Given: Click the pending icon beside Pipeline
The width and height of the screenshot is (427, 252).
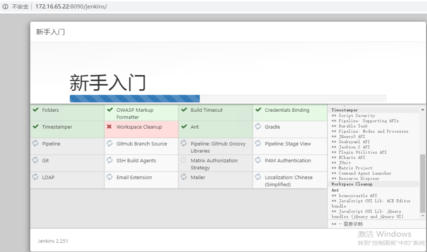Looking at the screenshot, I should 35,143.
